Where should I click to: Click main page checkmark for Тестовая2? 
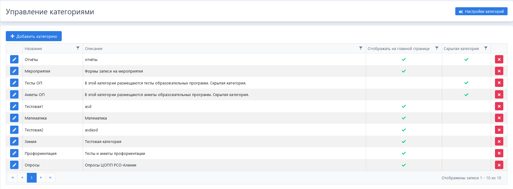[x=404, y=130]
